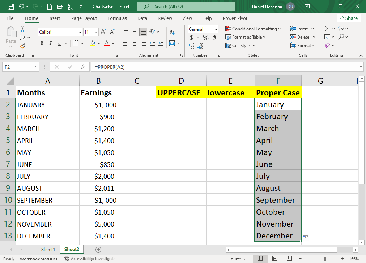Screen dimensions: 366x263
Task: Click the Increase Font Size icon
Action: coord(103,32)
